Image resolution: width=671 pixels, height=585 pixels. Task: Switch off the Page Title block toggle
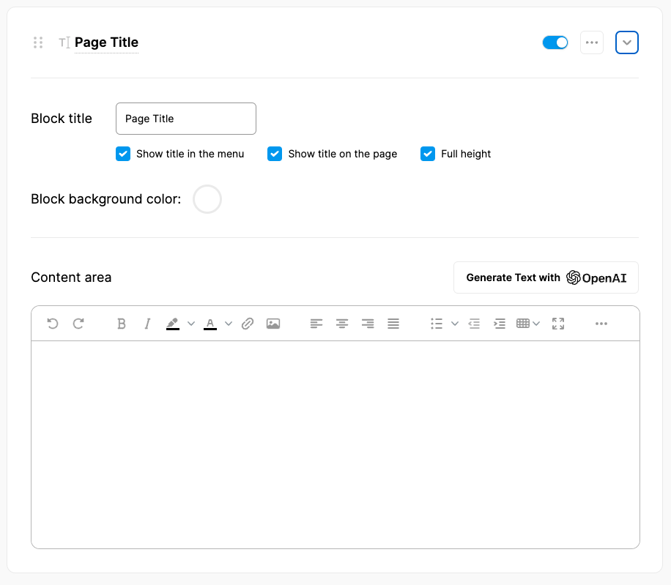click(x=555, y=42)
